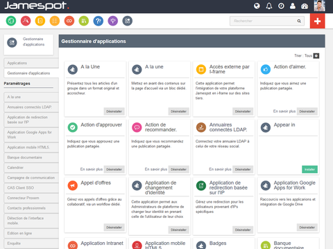Screen dimensions: 333x249
Task: Click the red people circle icon
Action: [x=26, y=21]
